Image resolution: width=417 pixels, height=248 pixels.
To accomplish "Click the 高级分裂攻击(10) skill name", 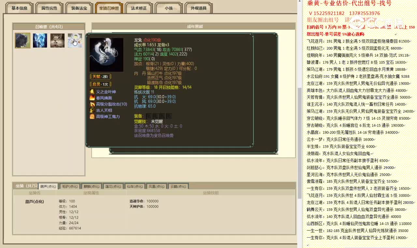I will coord(111,104).
